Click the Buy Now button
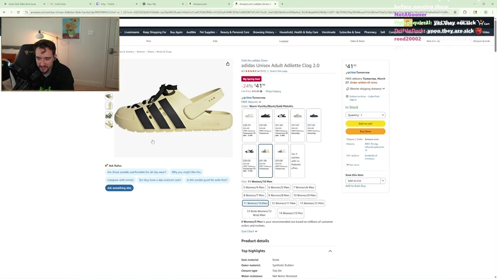 [365, 131]
